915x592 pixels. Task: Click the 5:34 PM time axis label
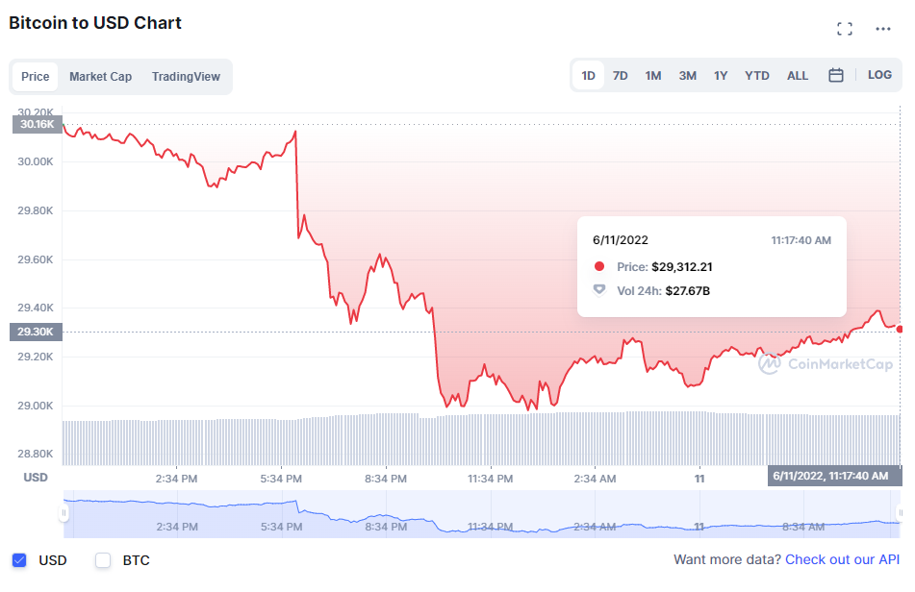tap(281, 479)
